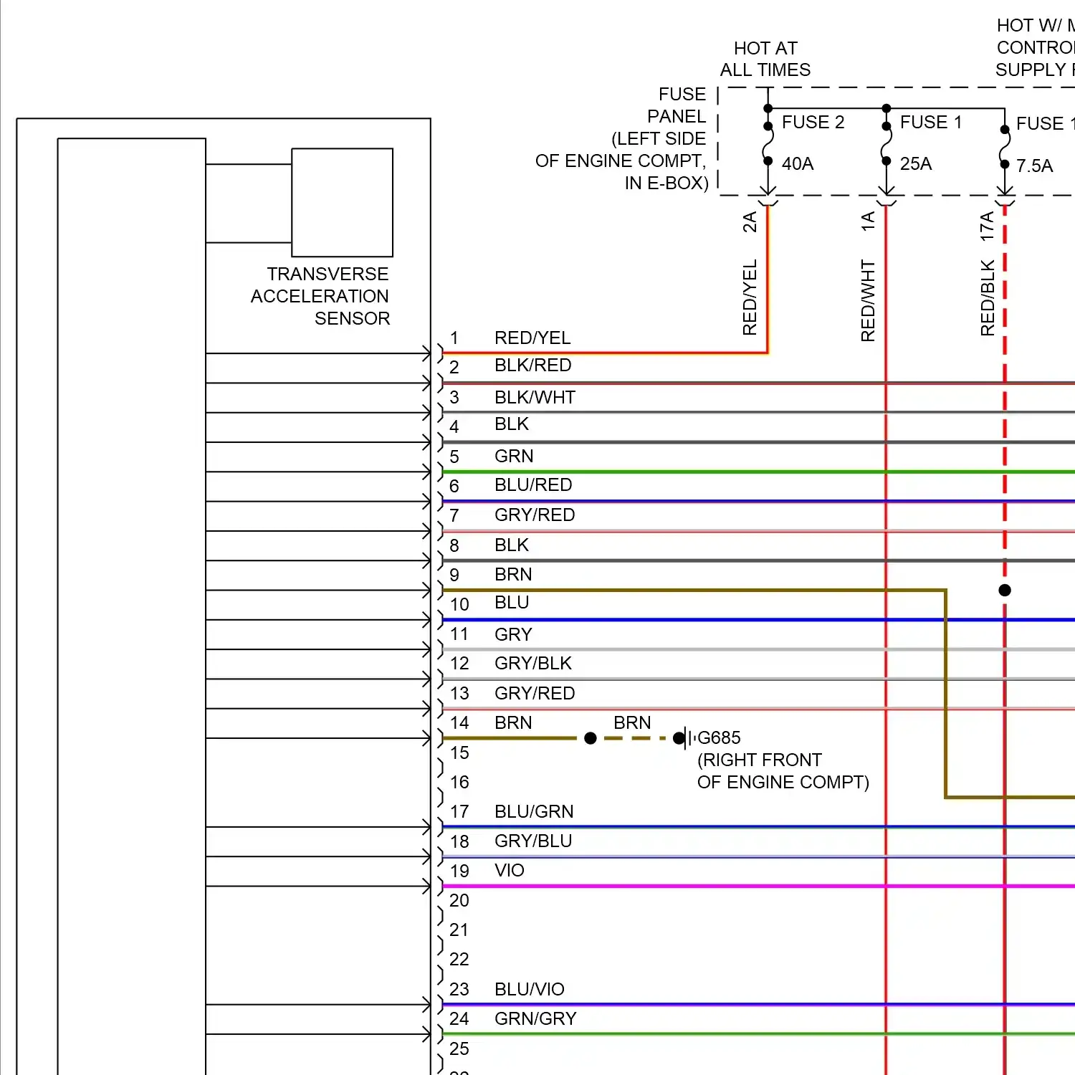
Task: Click pin 4 BLK wire label
Action: (512, 424)
